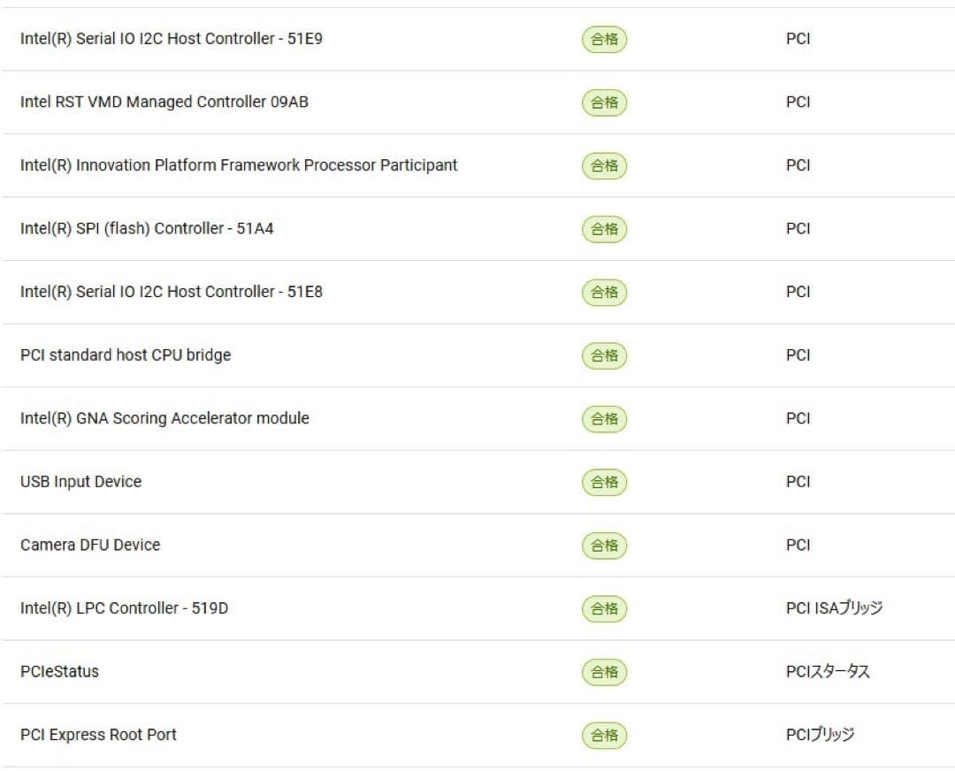Click the 合格 badge for USB Input Device
This screenshot has height=771, width=955.
coord(604,482)
